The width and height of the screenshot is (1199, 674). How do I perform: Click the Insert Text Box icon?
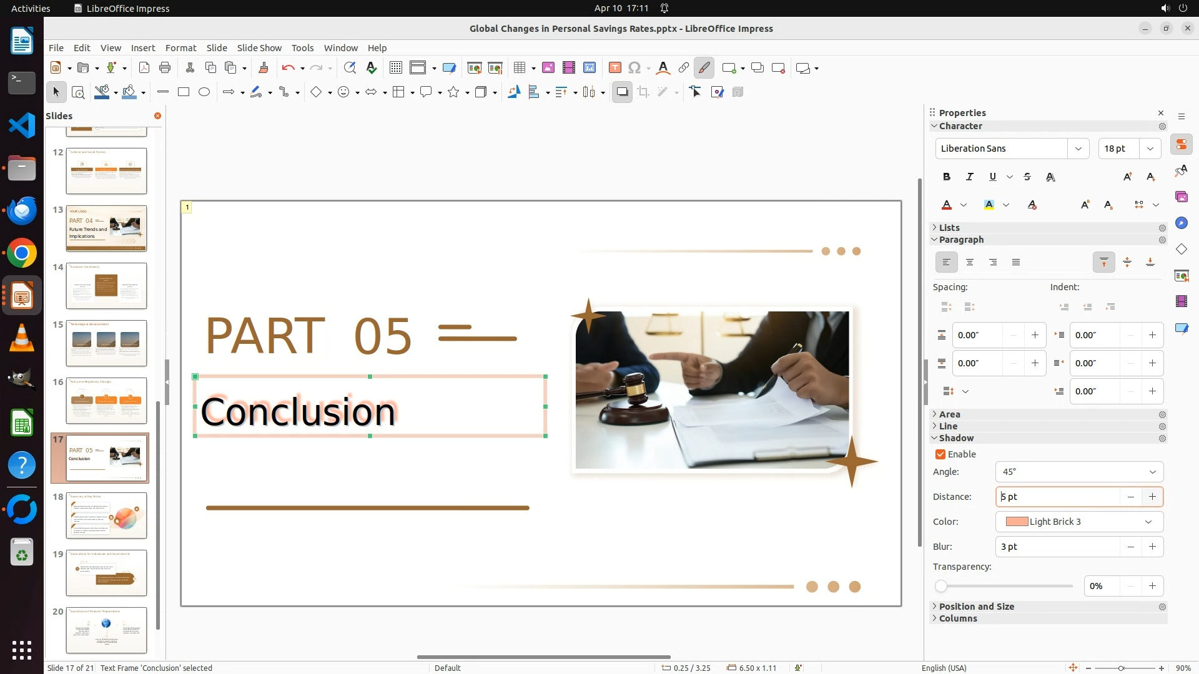(614, 68)
